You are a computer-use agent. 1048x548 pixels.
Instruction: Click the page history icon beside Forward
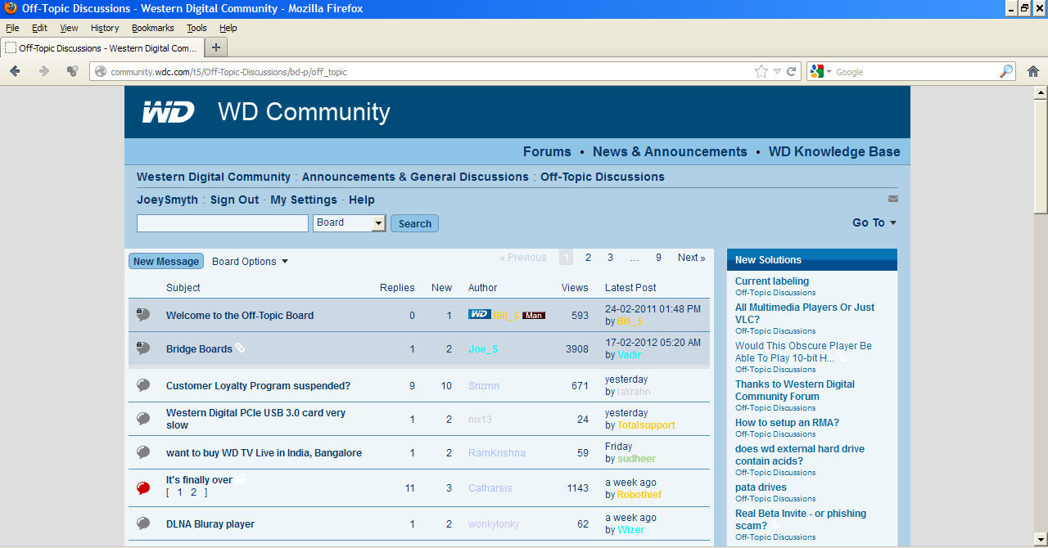coord(73,71)
